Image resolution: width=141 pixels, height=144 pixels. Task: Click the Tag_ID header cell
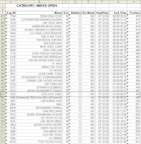(11, 13)
